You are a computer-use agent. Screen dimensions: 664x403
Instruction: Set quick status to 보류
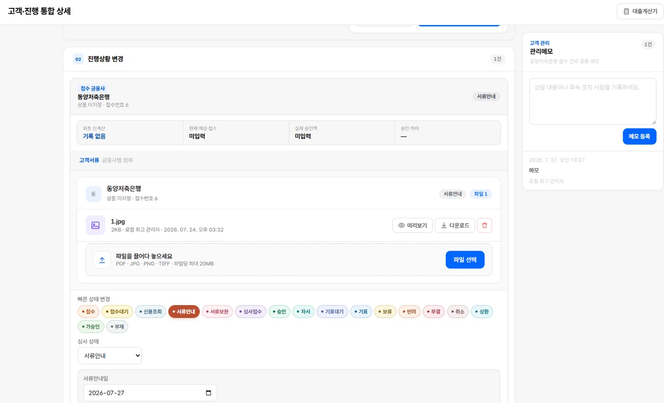point(385,312)
